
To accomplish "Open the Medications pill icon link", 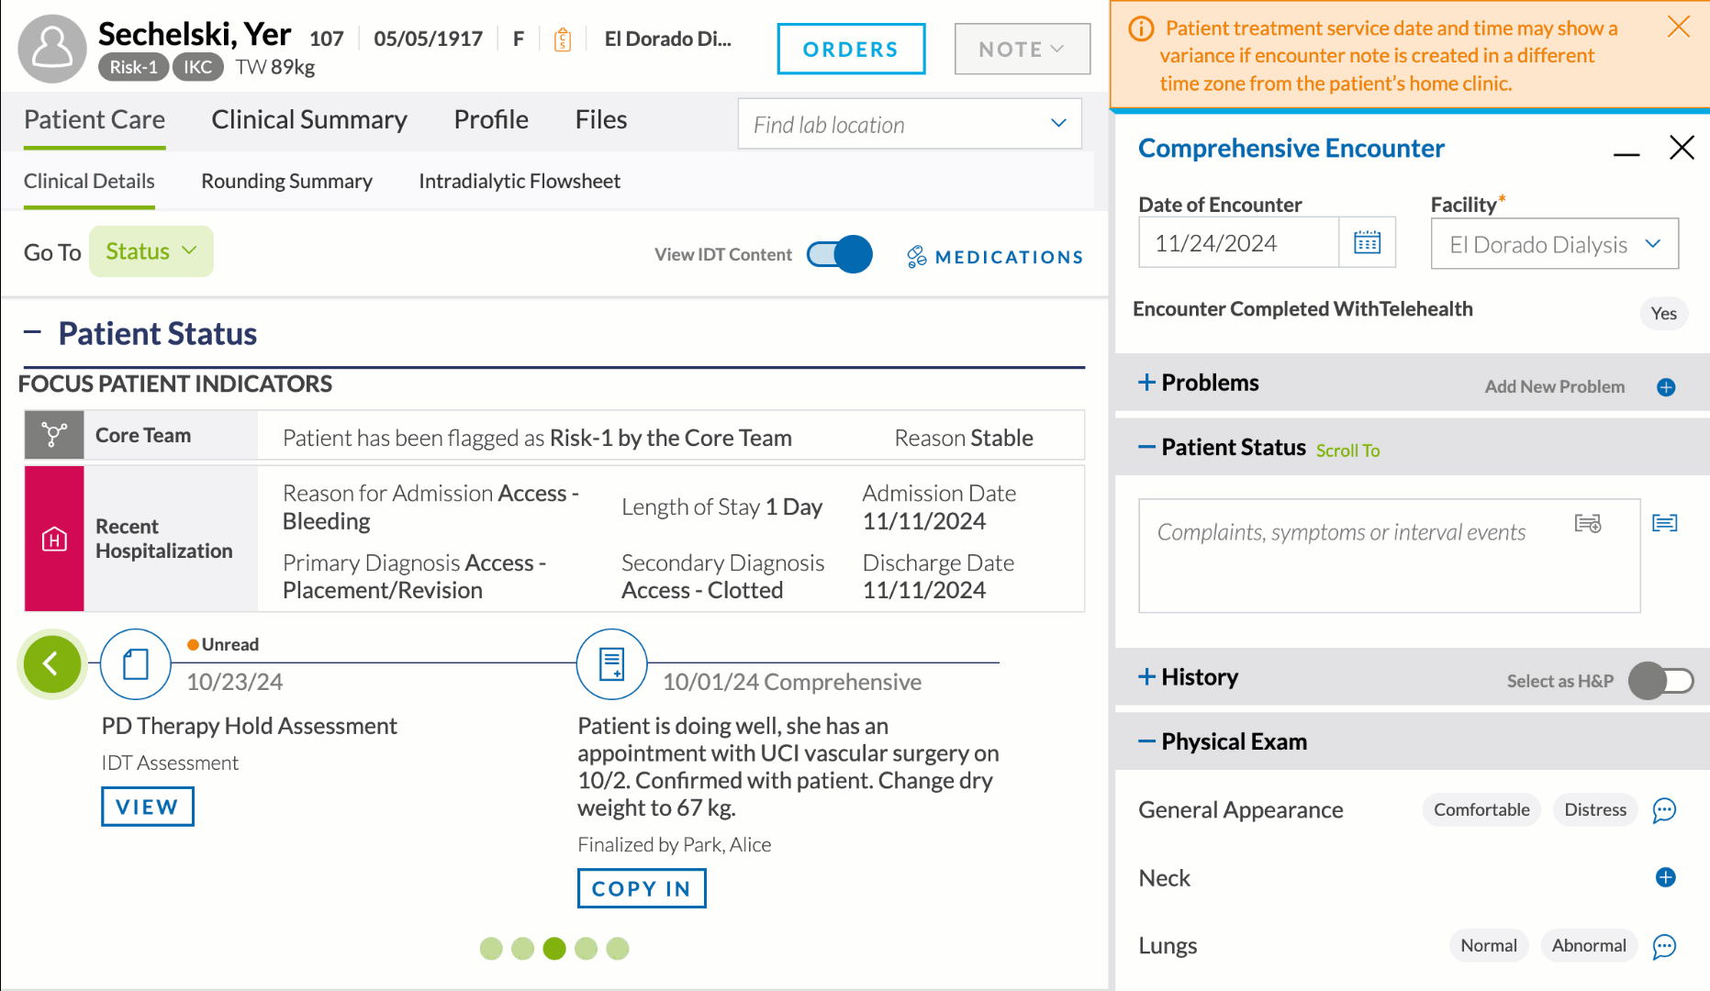I will pyautogui.click(x=916, y=257).
